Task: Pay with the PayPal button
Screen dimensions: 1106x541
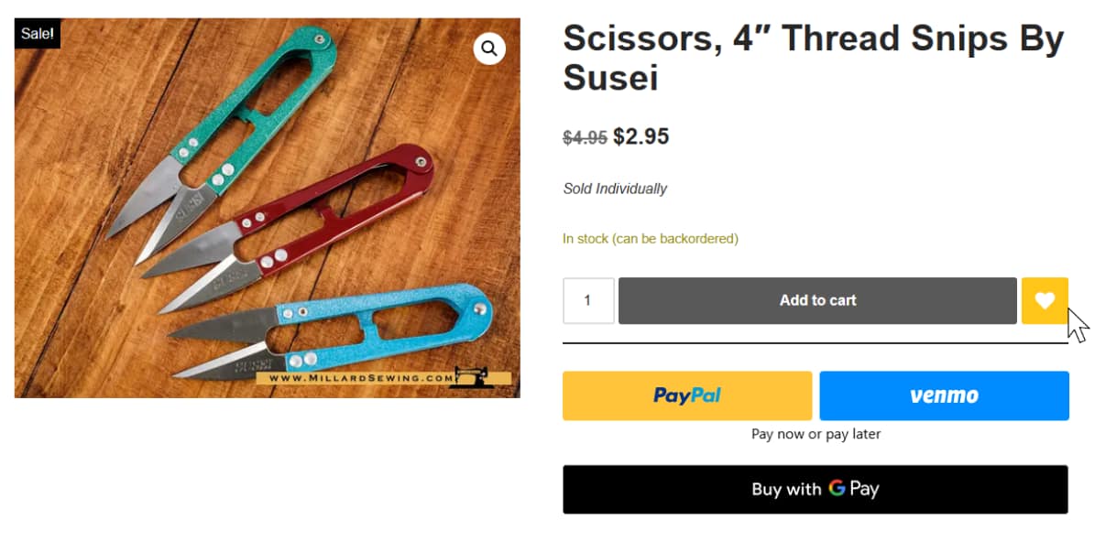Action: (687, 395)
